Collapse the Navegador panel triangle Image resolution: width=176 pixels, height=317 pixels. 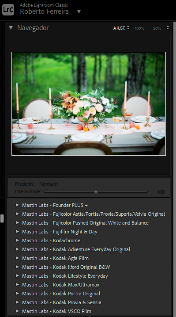[x=11, y=28]
